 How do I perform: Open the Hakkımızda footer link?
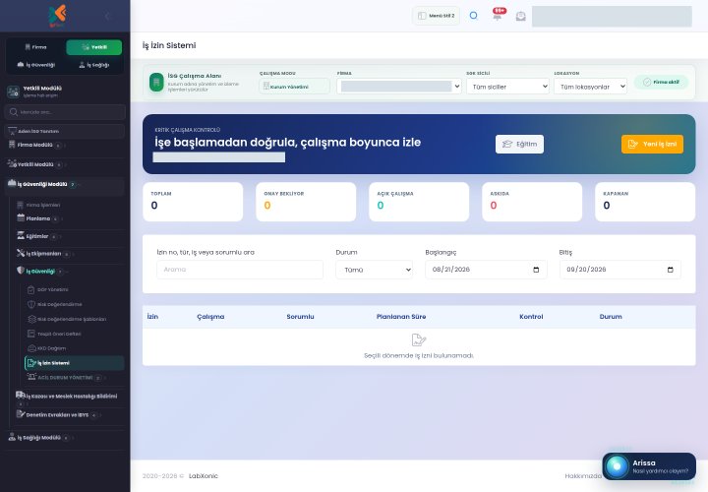pyautogui.click(x=583, y=476)
